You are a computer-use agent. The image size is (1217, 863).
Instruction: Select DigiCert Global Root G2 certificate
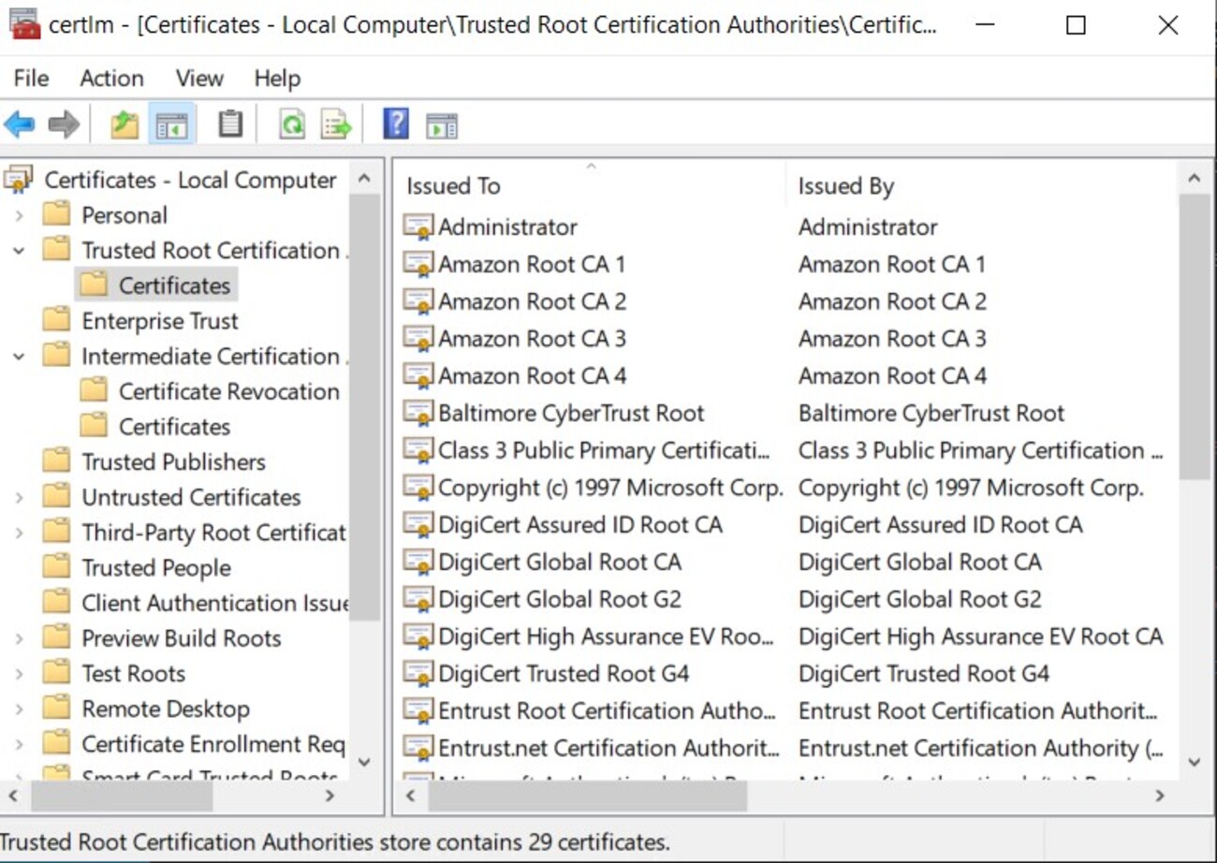coord(559,599)
